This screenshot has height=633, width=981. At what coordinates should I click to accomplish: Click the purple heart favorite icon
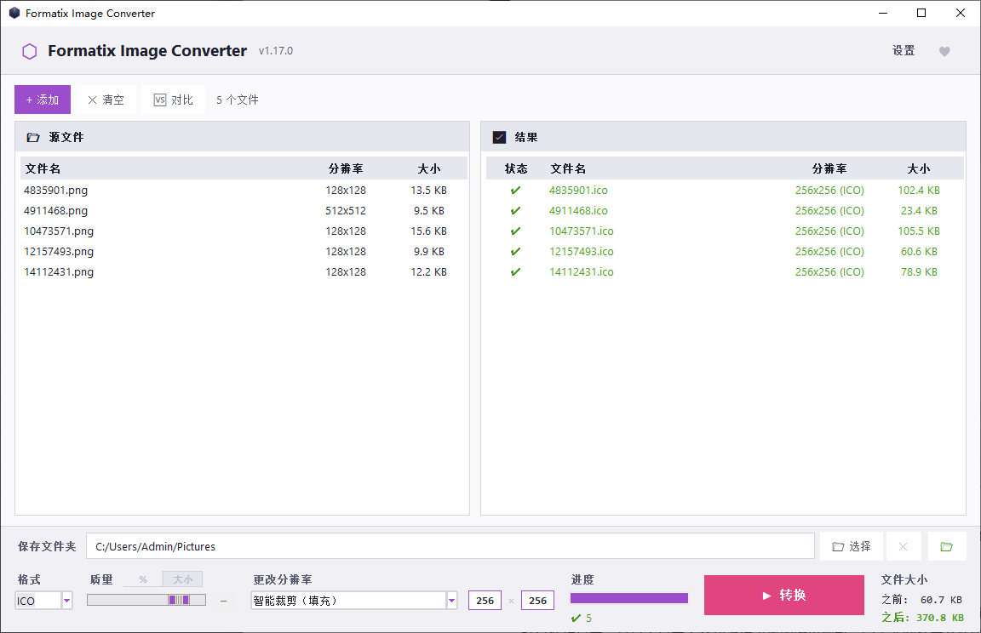tap(944, 51)
